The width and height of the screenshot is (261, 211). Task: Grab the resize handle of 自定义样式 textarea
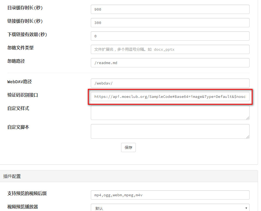(x=248, y=118)
